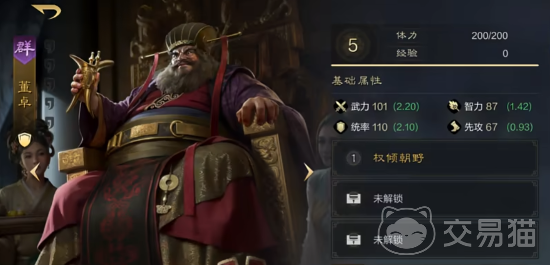The image size is (550, 265).
Task: Tap the 智力 intelligence icon
Action: [454, 107]
